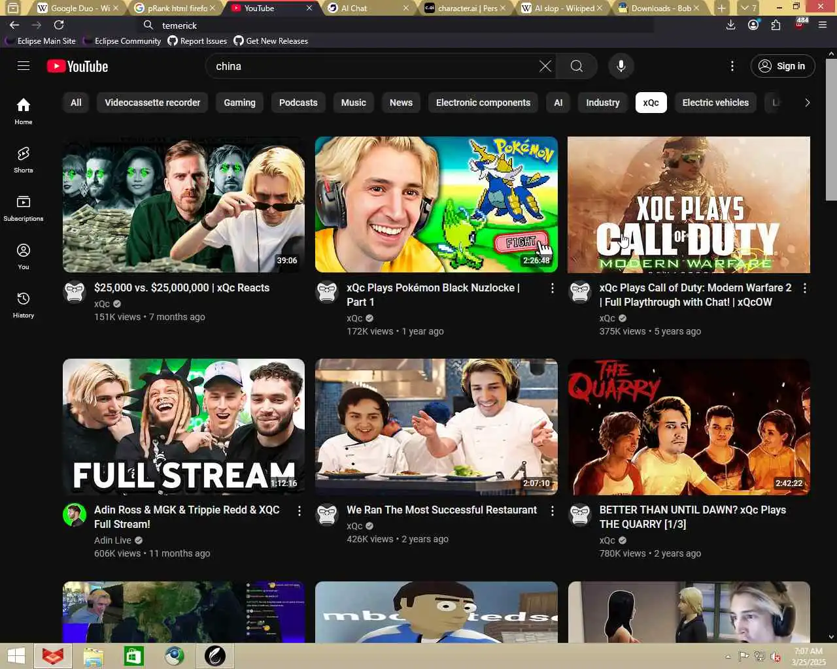Open You section in sidebar
The image size is (837, 669).
pyautogui.click(x=24, y=256)
